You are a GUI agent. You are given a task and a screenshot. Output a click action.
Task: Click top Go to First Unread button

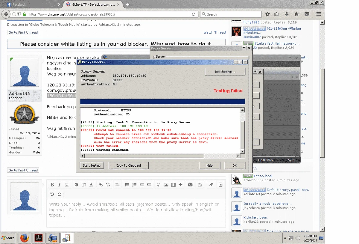point(23,32)
